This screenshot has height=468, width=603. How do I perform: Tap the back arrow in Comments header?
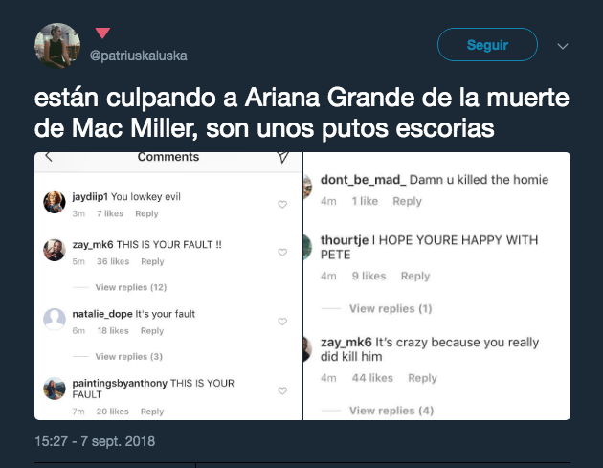pos(49,157)
